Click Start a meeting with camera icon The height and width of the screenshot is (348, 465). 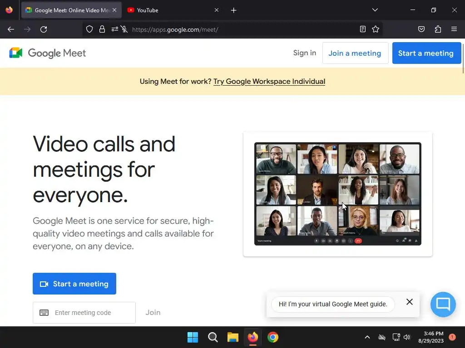click(x=74, y=284)
